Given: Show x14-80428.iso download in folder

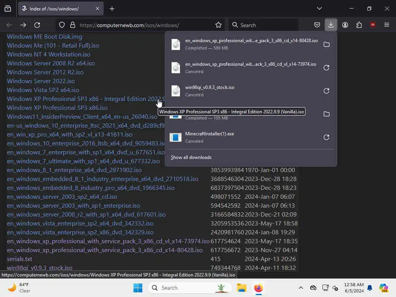Looking at the screenshot, I should tap(326, 44).
